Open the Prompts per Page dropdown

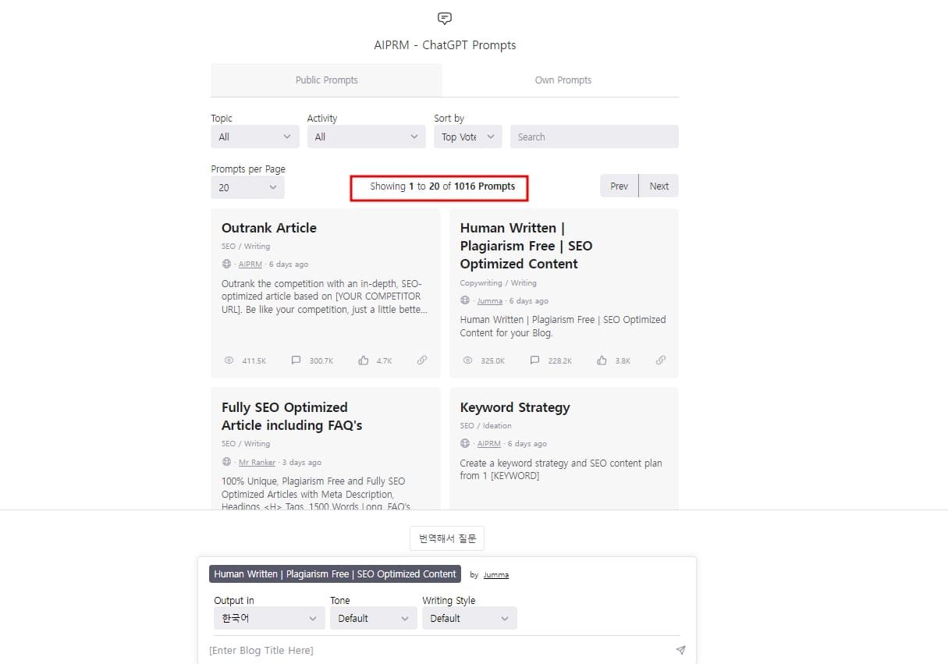click(x=247, y=187)
